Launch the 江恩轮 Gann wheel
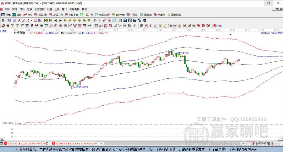The image size is (283, 152). (132, 15)
